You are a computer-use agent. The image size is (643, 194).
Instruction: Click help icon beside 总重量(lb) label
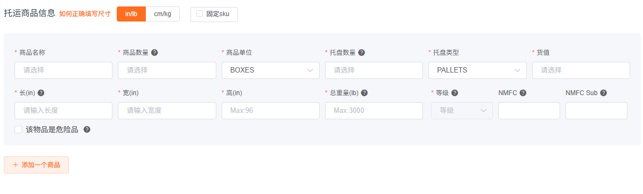364,93
